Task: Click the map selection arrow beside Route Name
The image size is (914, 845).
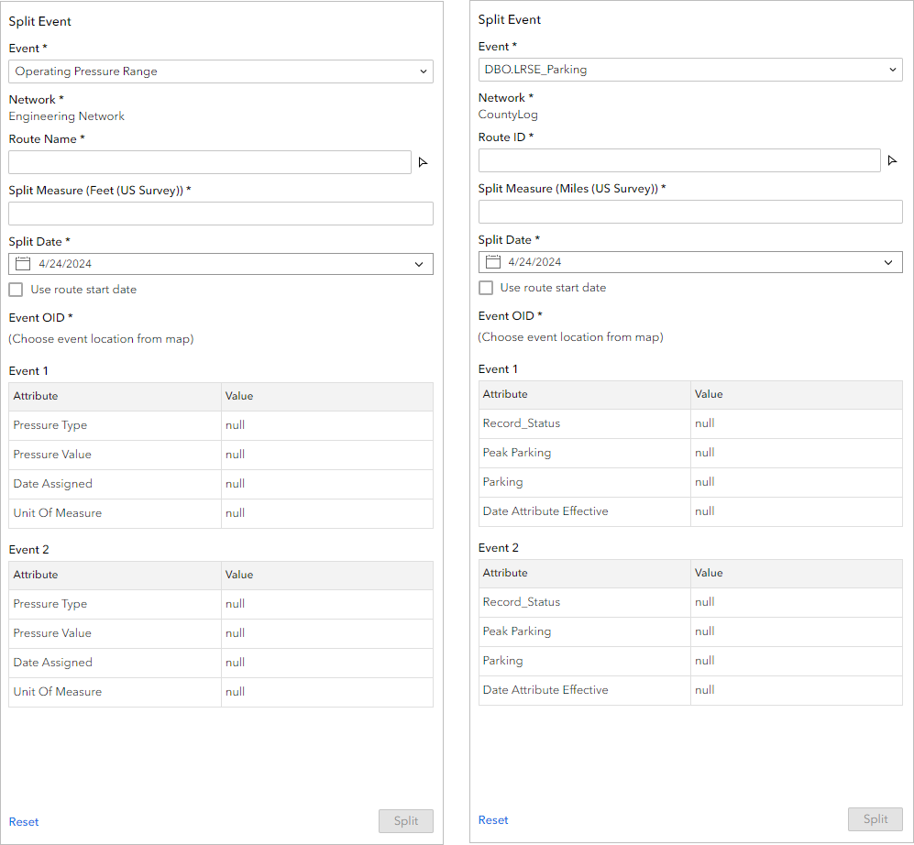Action: [x=423, y=162]
